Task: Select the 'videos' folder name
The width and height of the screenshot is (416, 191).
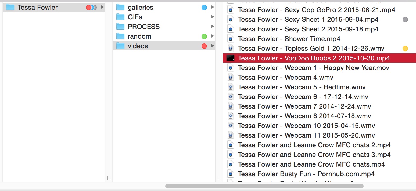Action: click(138, 46)
